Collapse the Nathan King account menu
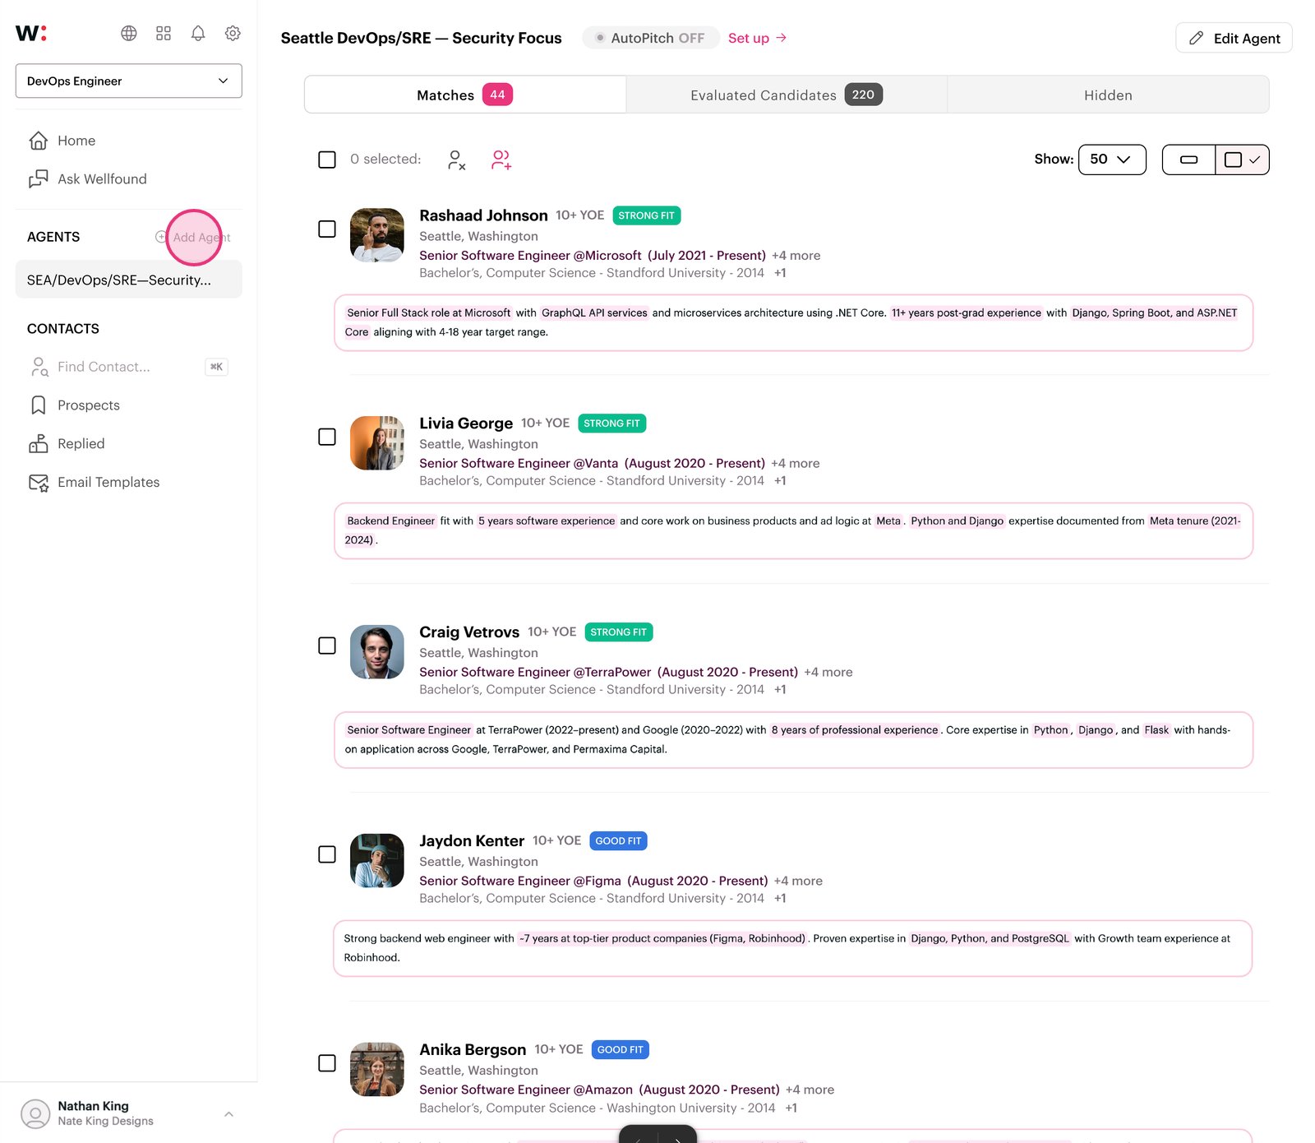The image size is (1315, 1143). tap(228, 1113)
